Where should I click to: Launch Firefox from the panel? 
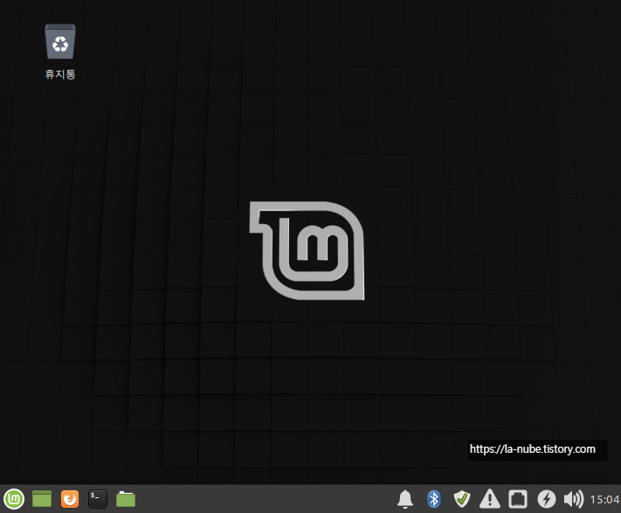70,499
